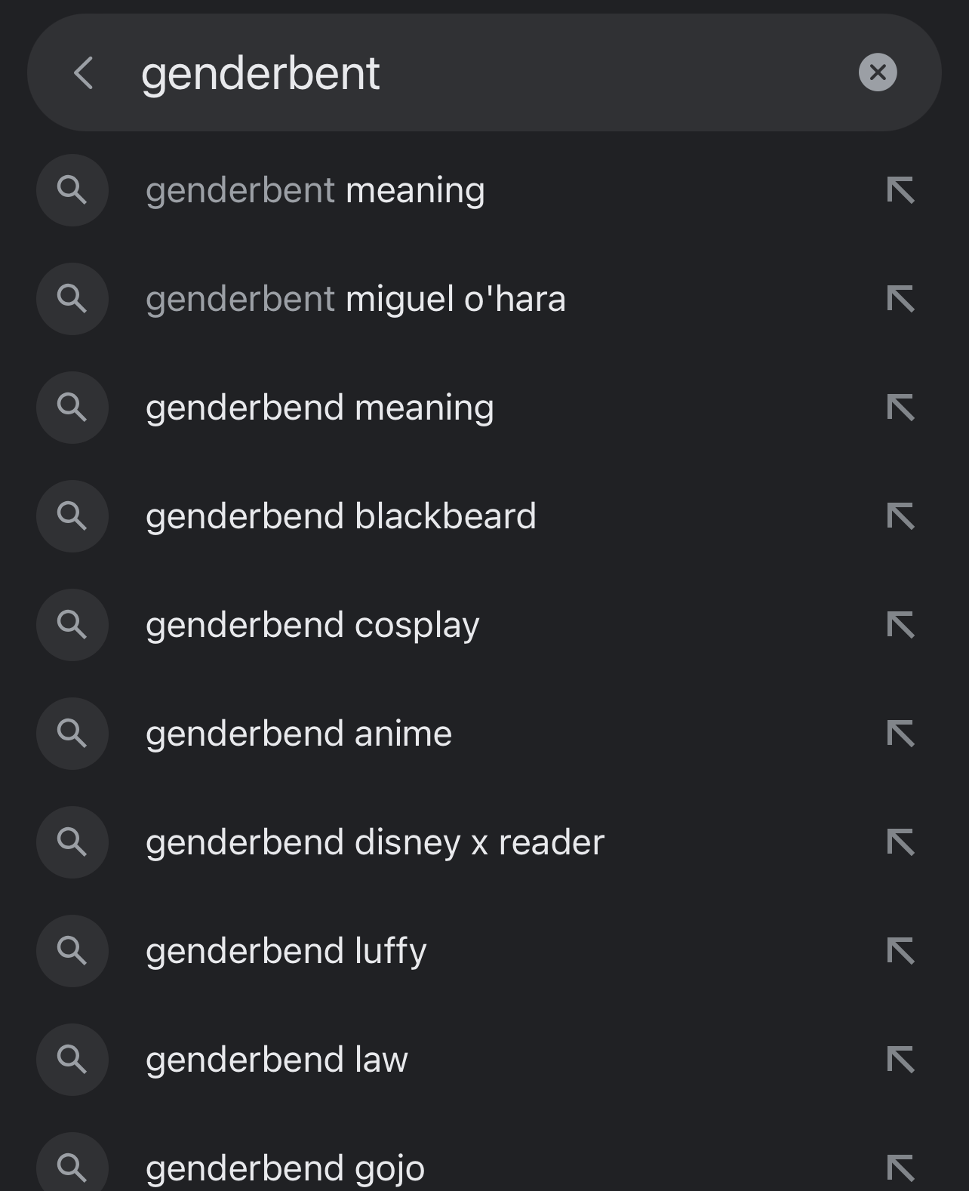Open the suggestion 'genderbend luffy'
The height and width of the screenshot is (1191, 969).
pyautogui.click(x=287, y=951)
